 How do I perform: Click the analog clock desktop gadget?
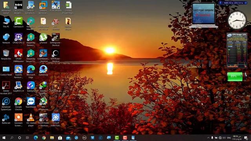[237, 20]
